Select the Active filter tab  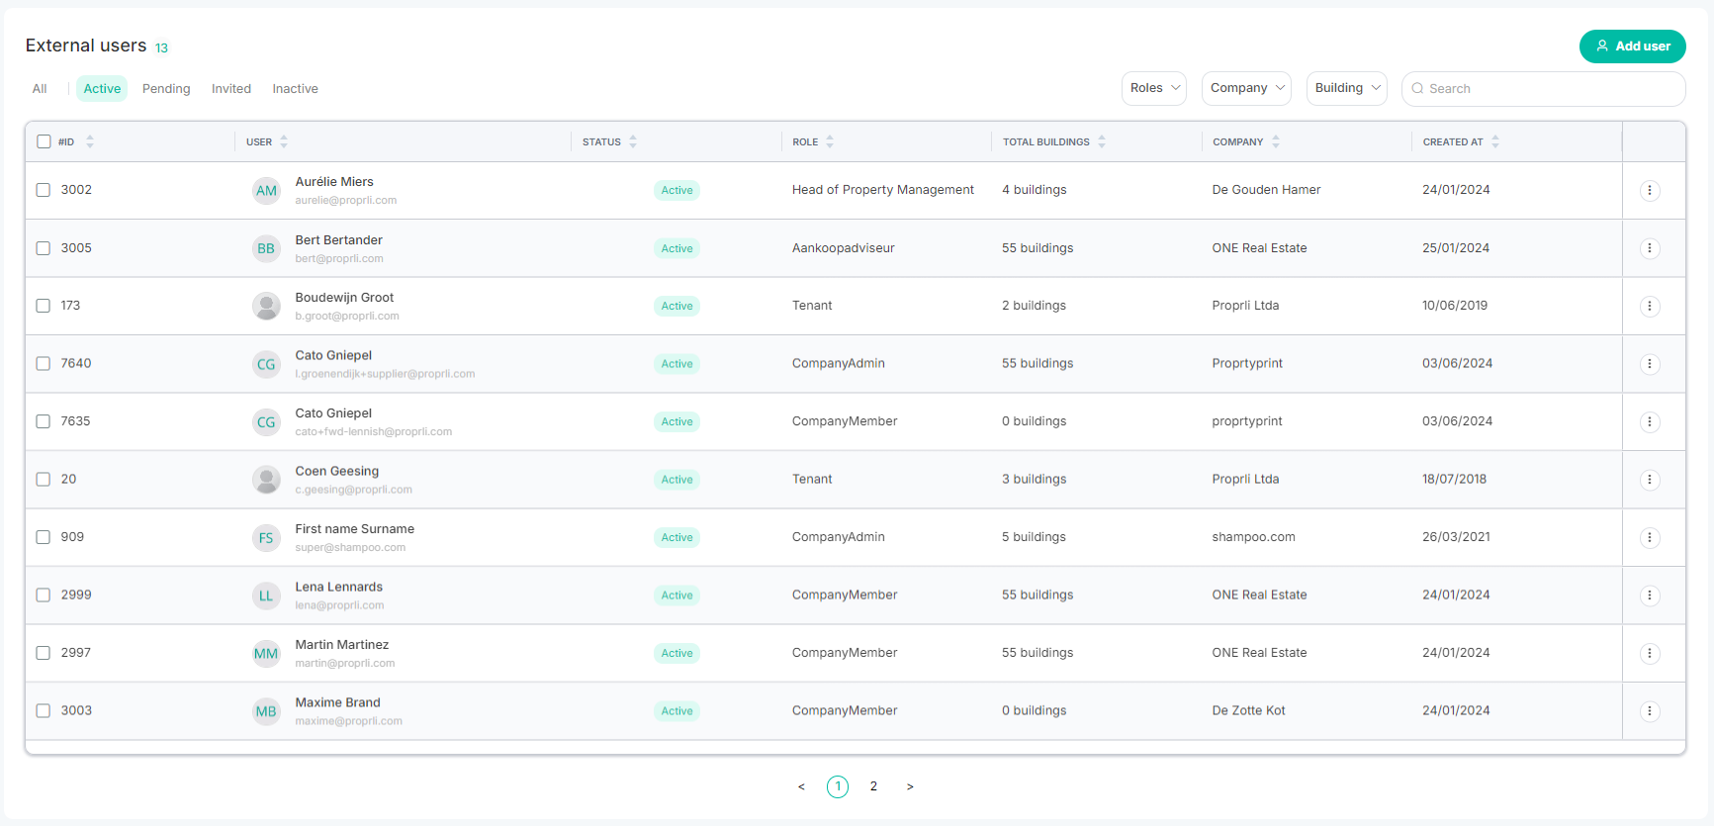pyautogui.click(x=102, y=89)
